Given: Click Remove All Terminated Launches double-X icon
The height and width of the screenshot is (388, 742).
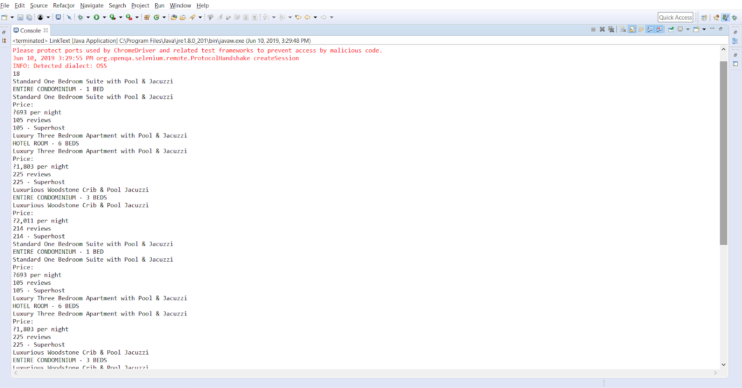Looking at the screenshot, I should (611, 29).
